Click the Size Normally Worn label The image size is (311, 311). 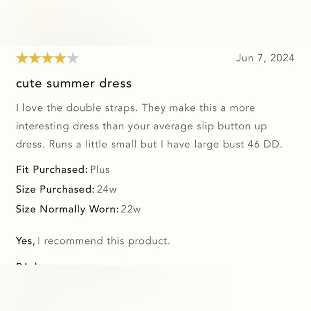pyautogui.click(x=67, y=209)
